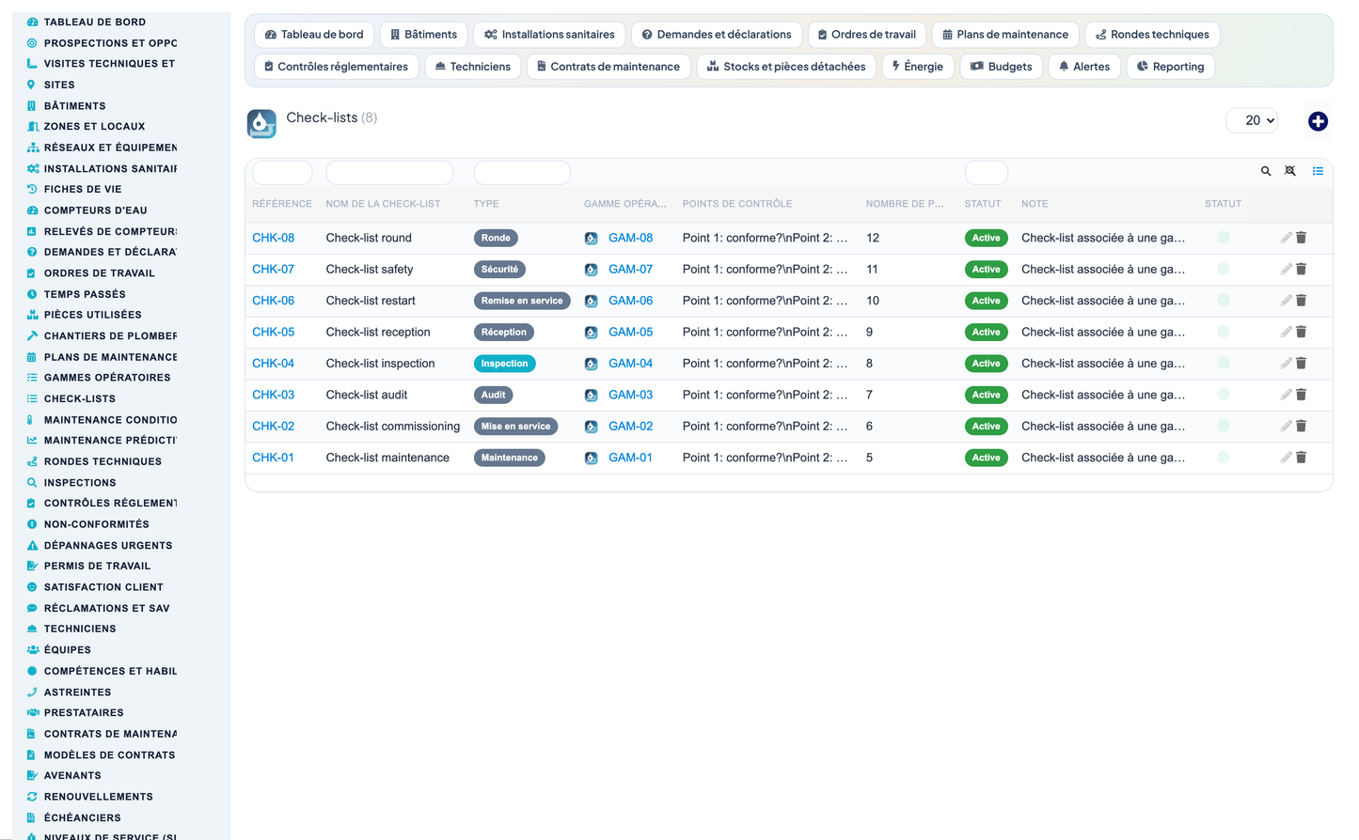Screen dimensions: 1359x840
Task: Click the gamme icon next to GAM-08
Action: coord(591,239)
